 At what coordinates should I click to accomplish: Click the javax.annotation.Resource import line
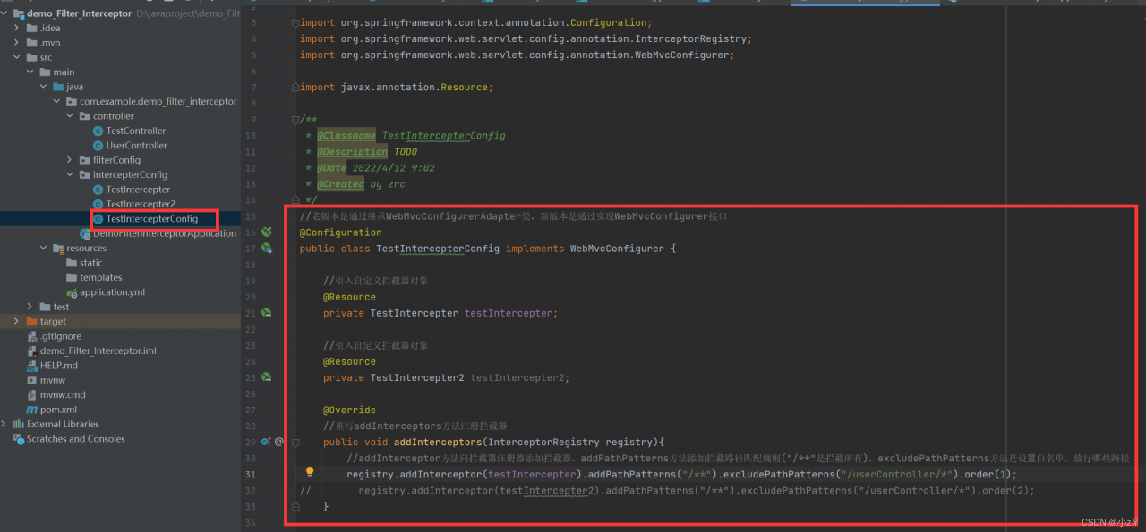point(396,88)
